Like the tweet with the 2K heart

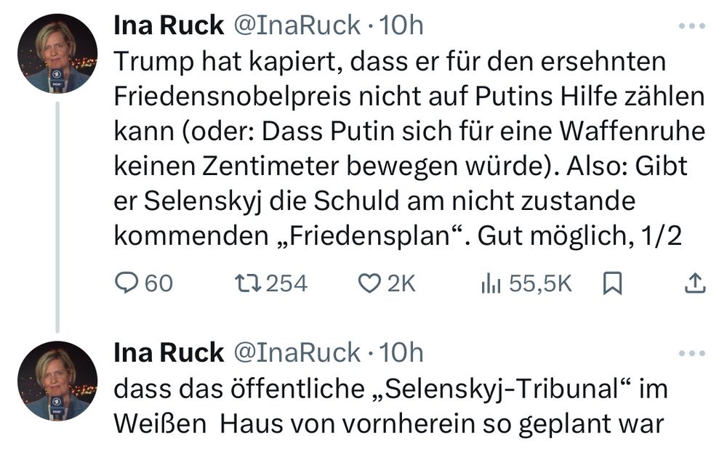[x=371, y=283]
